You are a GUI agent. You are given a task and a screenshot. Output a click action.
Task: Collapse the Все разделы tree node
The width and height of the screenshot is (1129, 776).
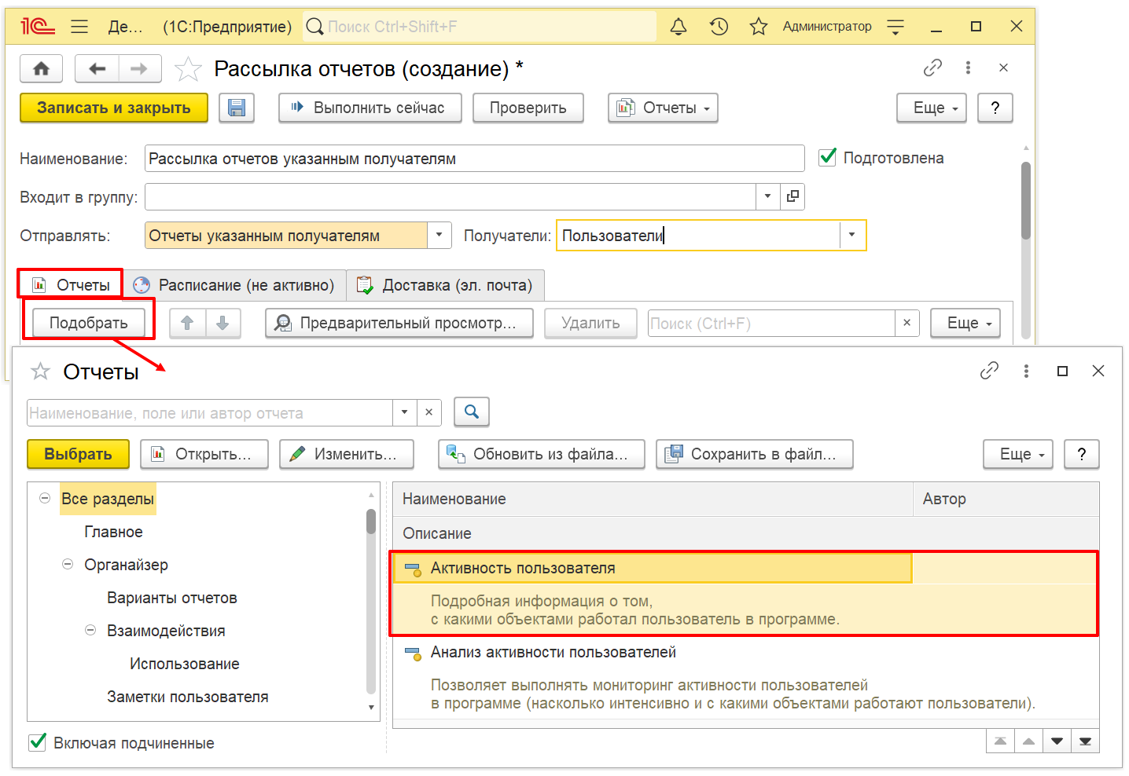pos(45,498)
